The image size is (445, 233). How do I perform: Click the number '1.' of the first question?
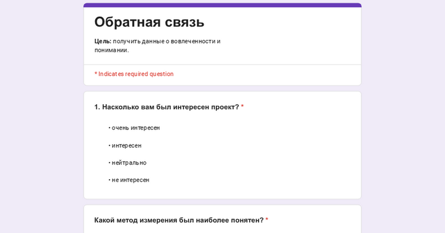point(97,107)
